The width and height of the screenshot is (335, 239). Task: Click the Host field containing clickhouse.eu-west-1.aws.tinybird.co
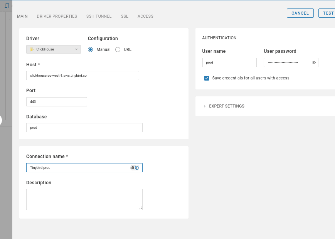[x=82, y=76]
